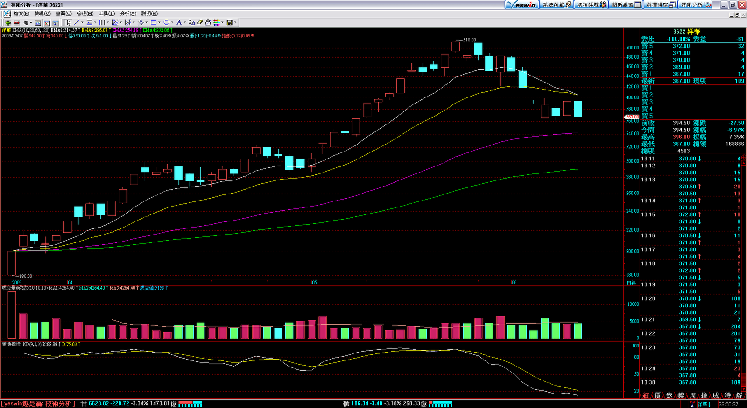Image resolution: width=747 pixels, height=408 pixels.
Task: Switch to the 特 tab
Action: click(x=727, y=395)
